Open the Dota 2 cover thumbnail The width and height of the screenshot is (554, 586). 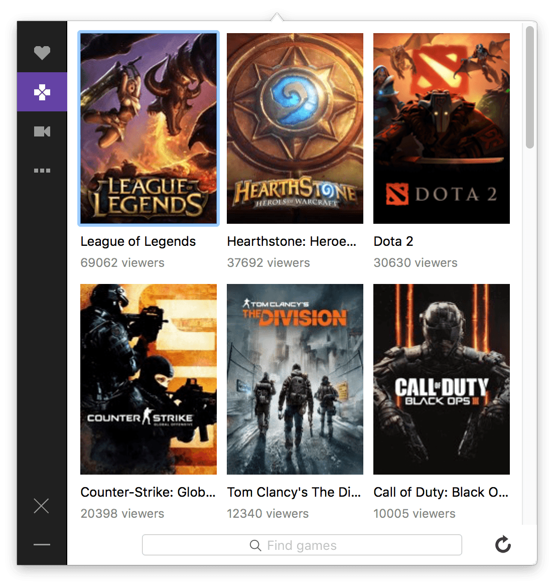click(442, 128)
